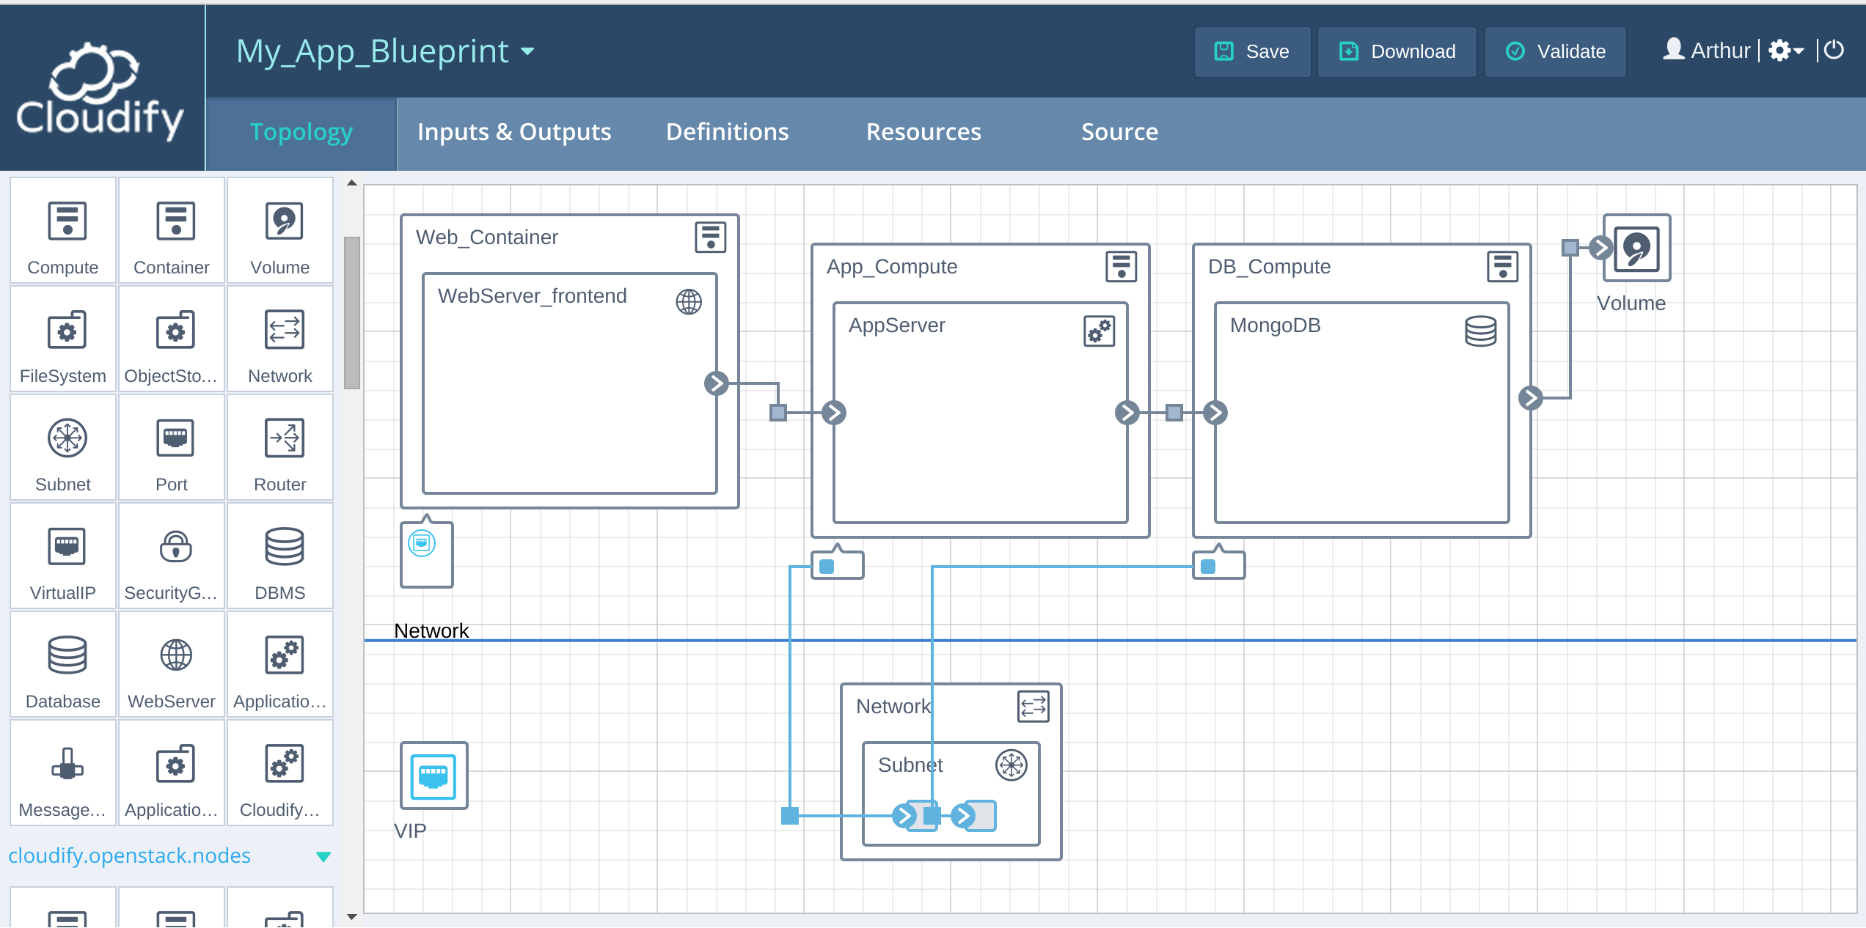Click the MongoDB node on the canvas
This screenshot has height=928, width=1866.
(1361, 412)
